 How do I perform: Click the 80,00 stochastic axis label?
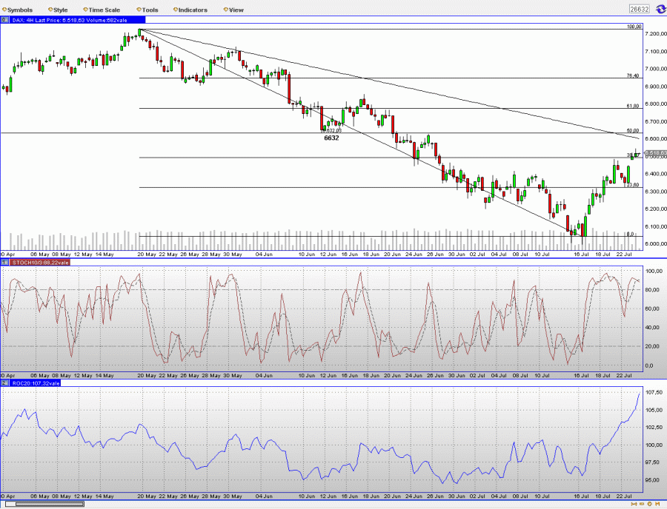click(652, 289)
